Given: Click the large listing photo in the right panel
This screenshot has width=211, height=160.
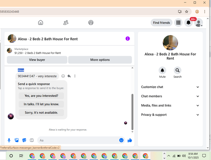Looking at the screenshot, I should pos(170,43).
